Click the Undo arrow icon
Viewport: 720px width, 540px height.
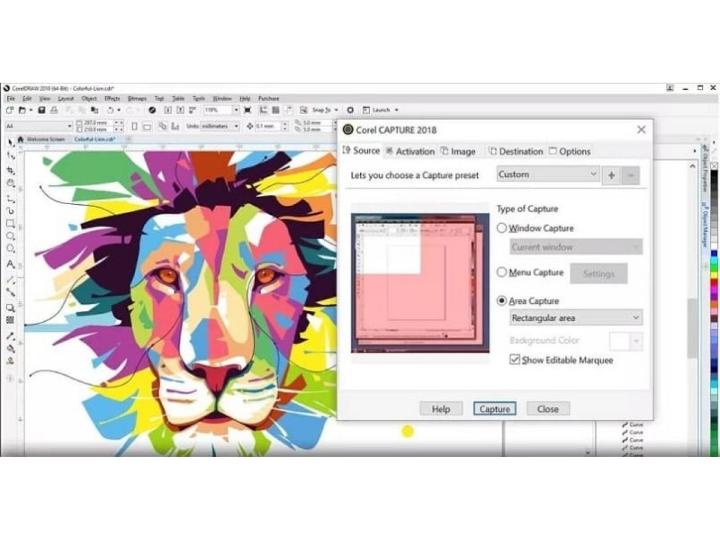(111, 110)
